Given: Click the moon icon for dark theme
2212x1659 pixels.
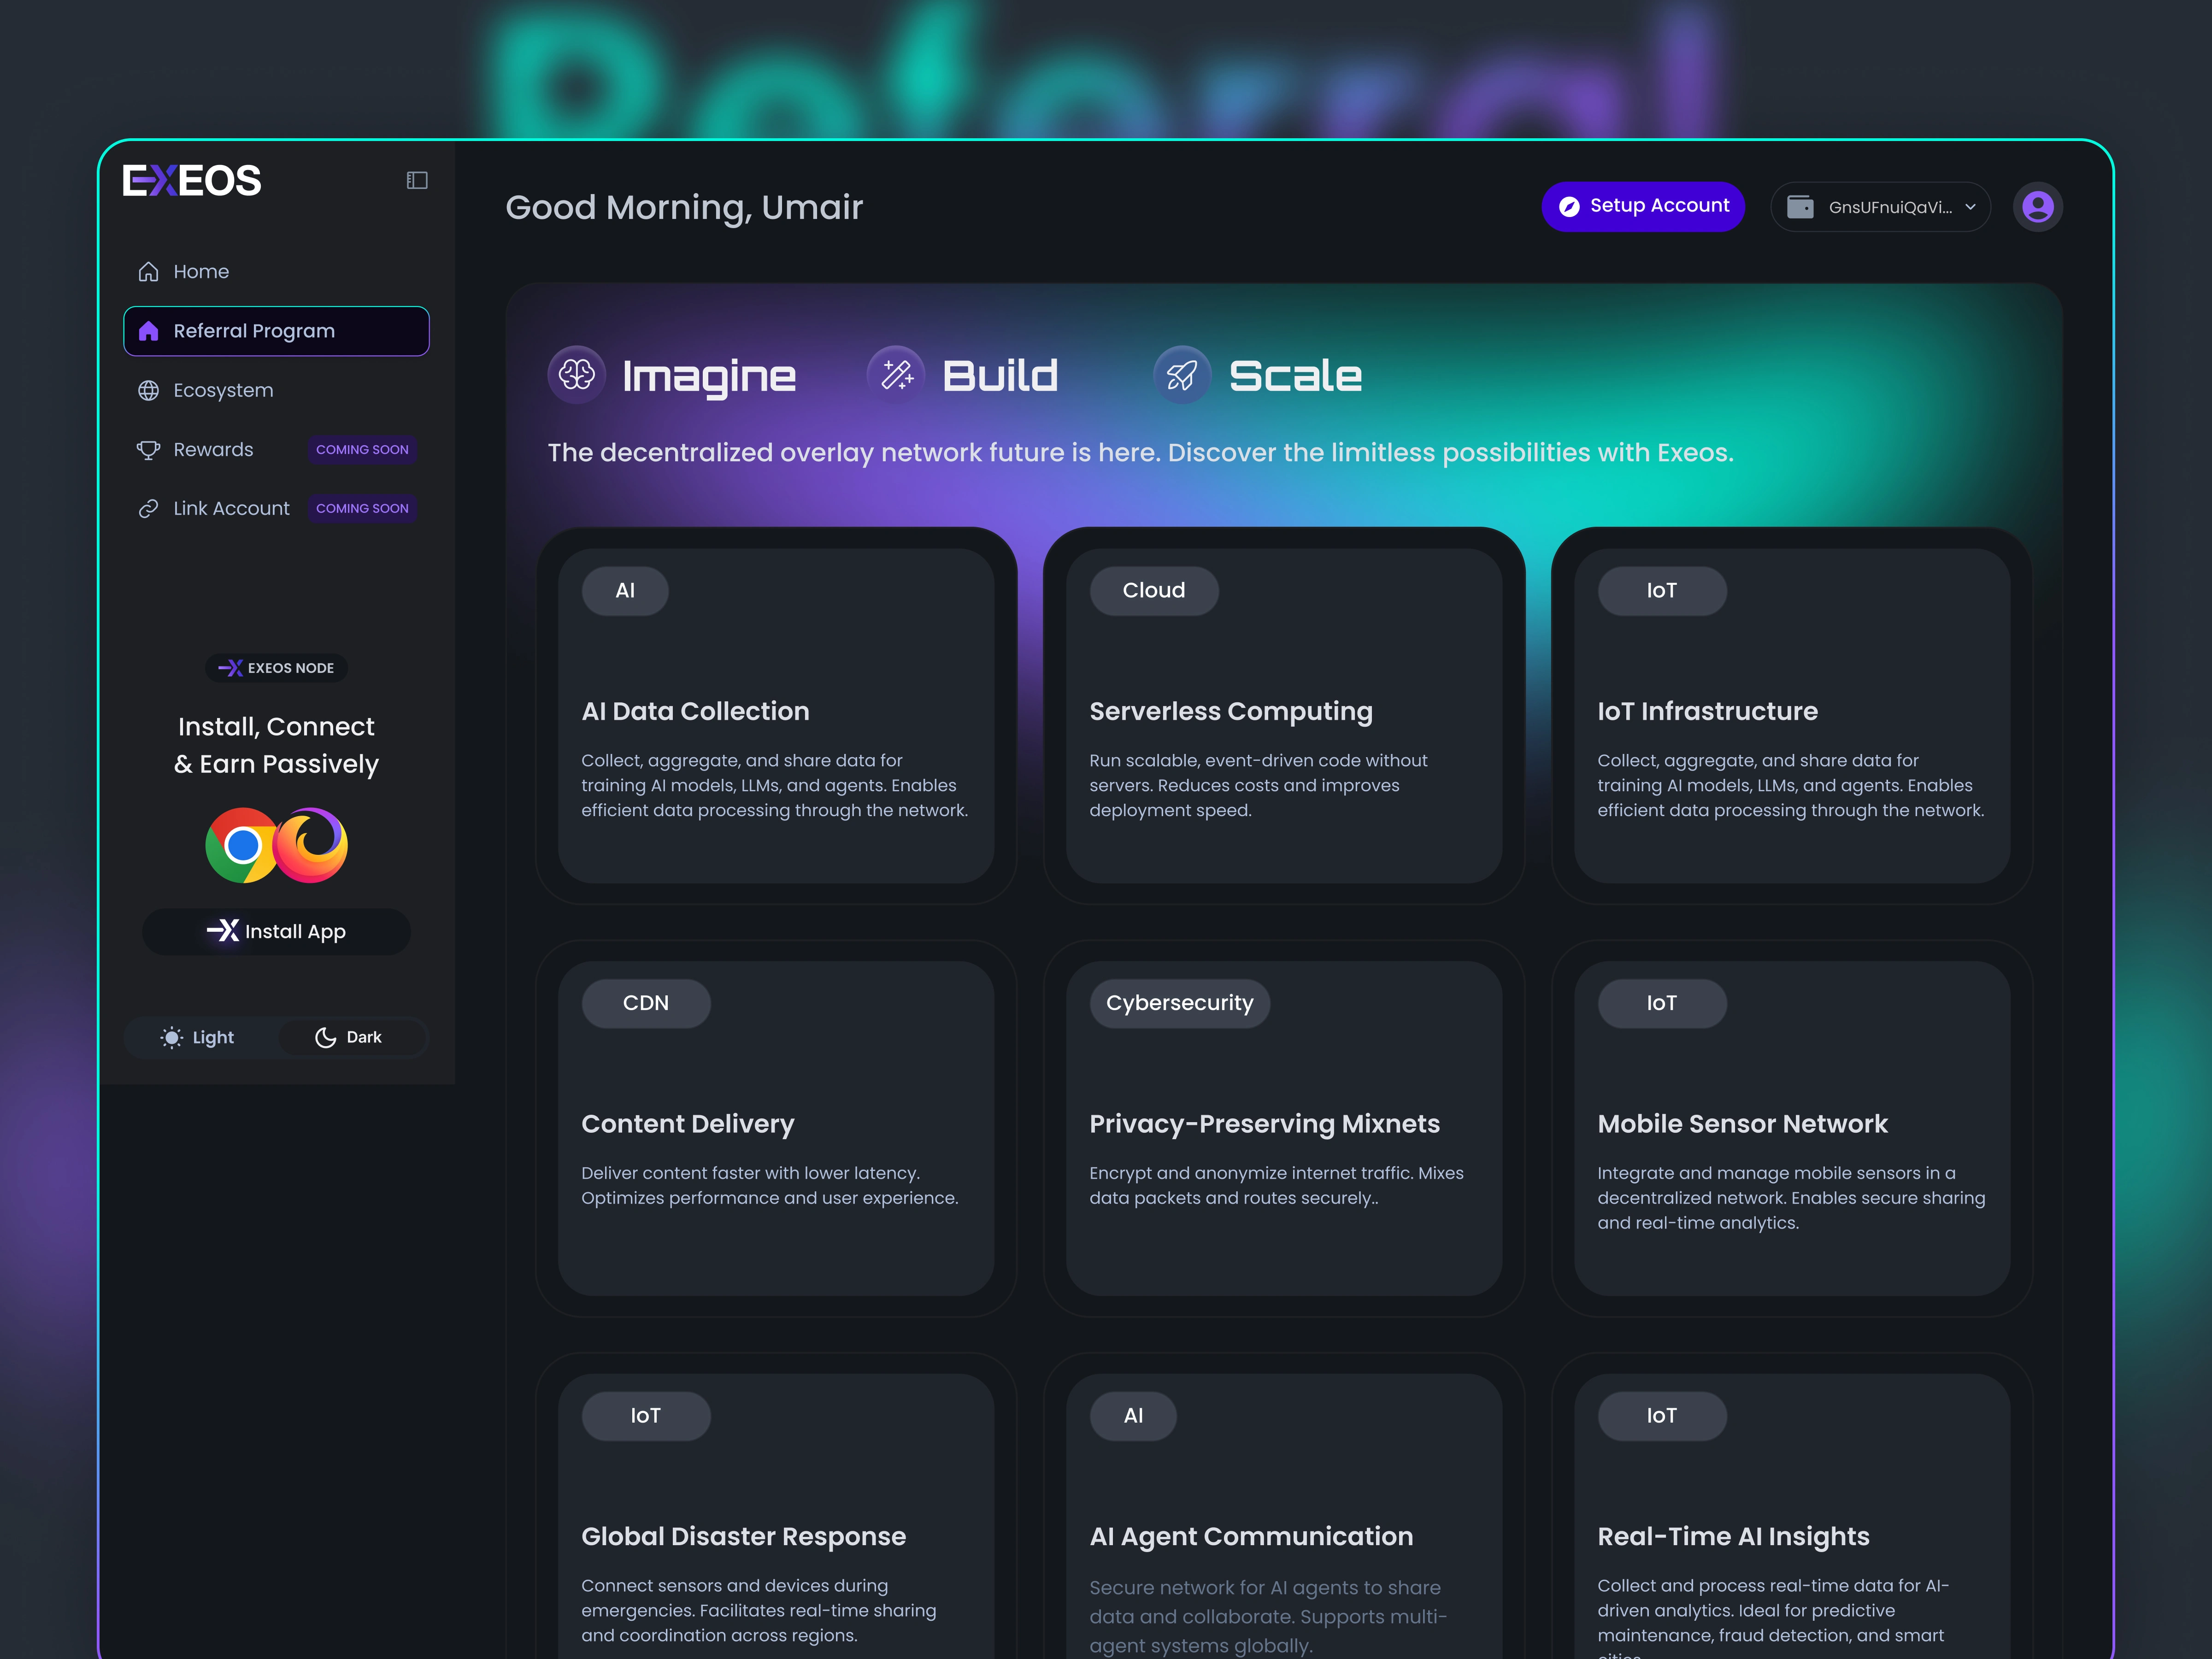Looking at the screenshot, I should coord(326,1038).
